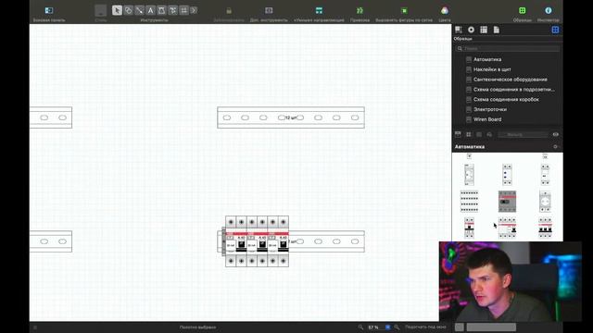Click the fourth view-mode icon below the stencil list
593x333 pixels.
click(489, 134)
